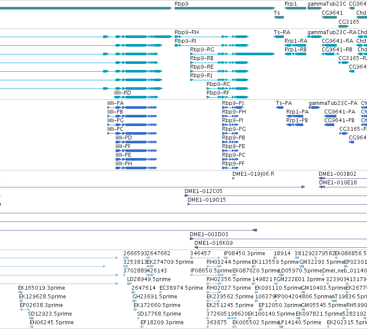Screen dimensions: 367x329
Task: Select the lilli-RD transcript label
Action: [122, 93]
